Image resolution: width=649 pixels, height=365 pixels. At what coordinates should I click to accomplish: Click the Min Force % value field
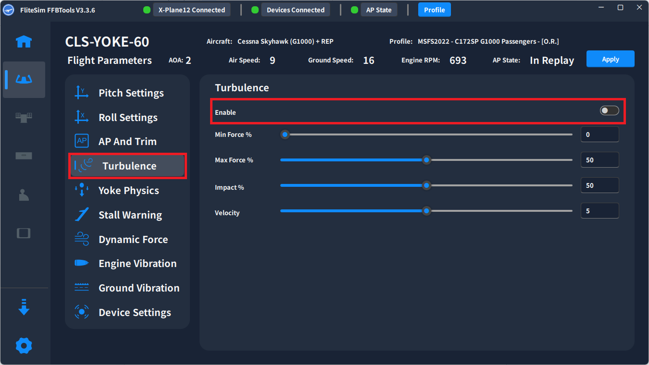click(599, 134)
